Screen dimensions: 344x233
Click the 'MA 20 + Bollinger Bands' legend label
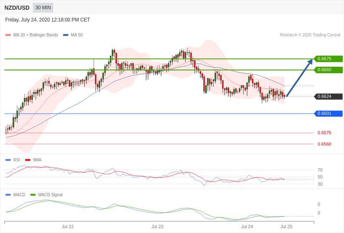coord(36,35)
